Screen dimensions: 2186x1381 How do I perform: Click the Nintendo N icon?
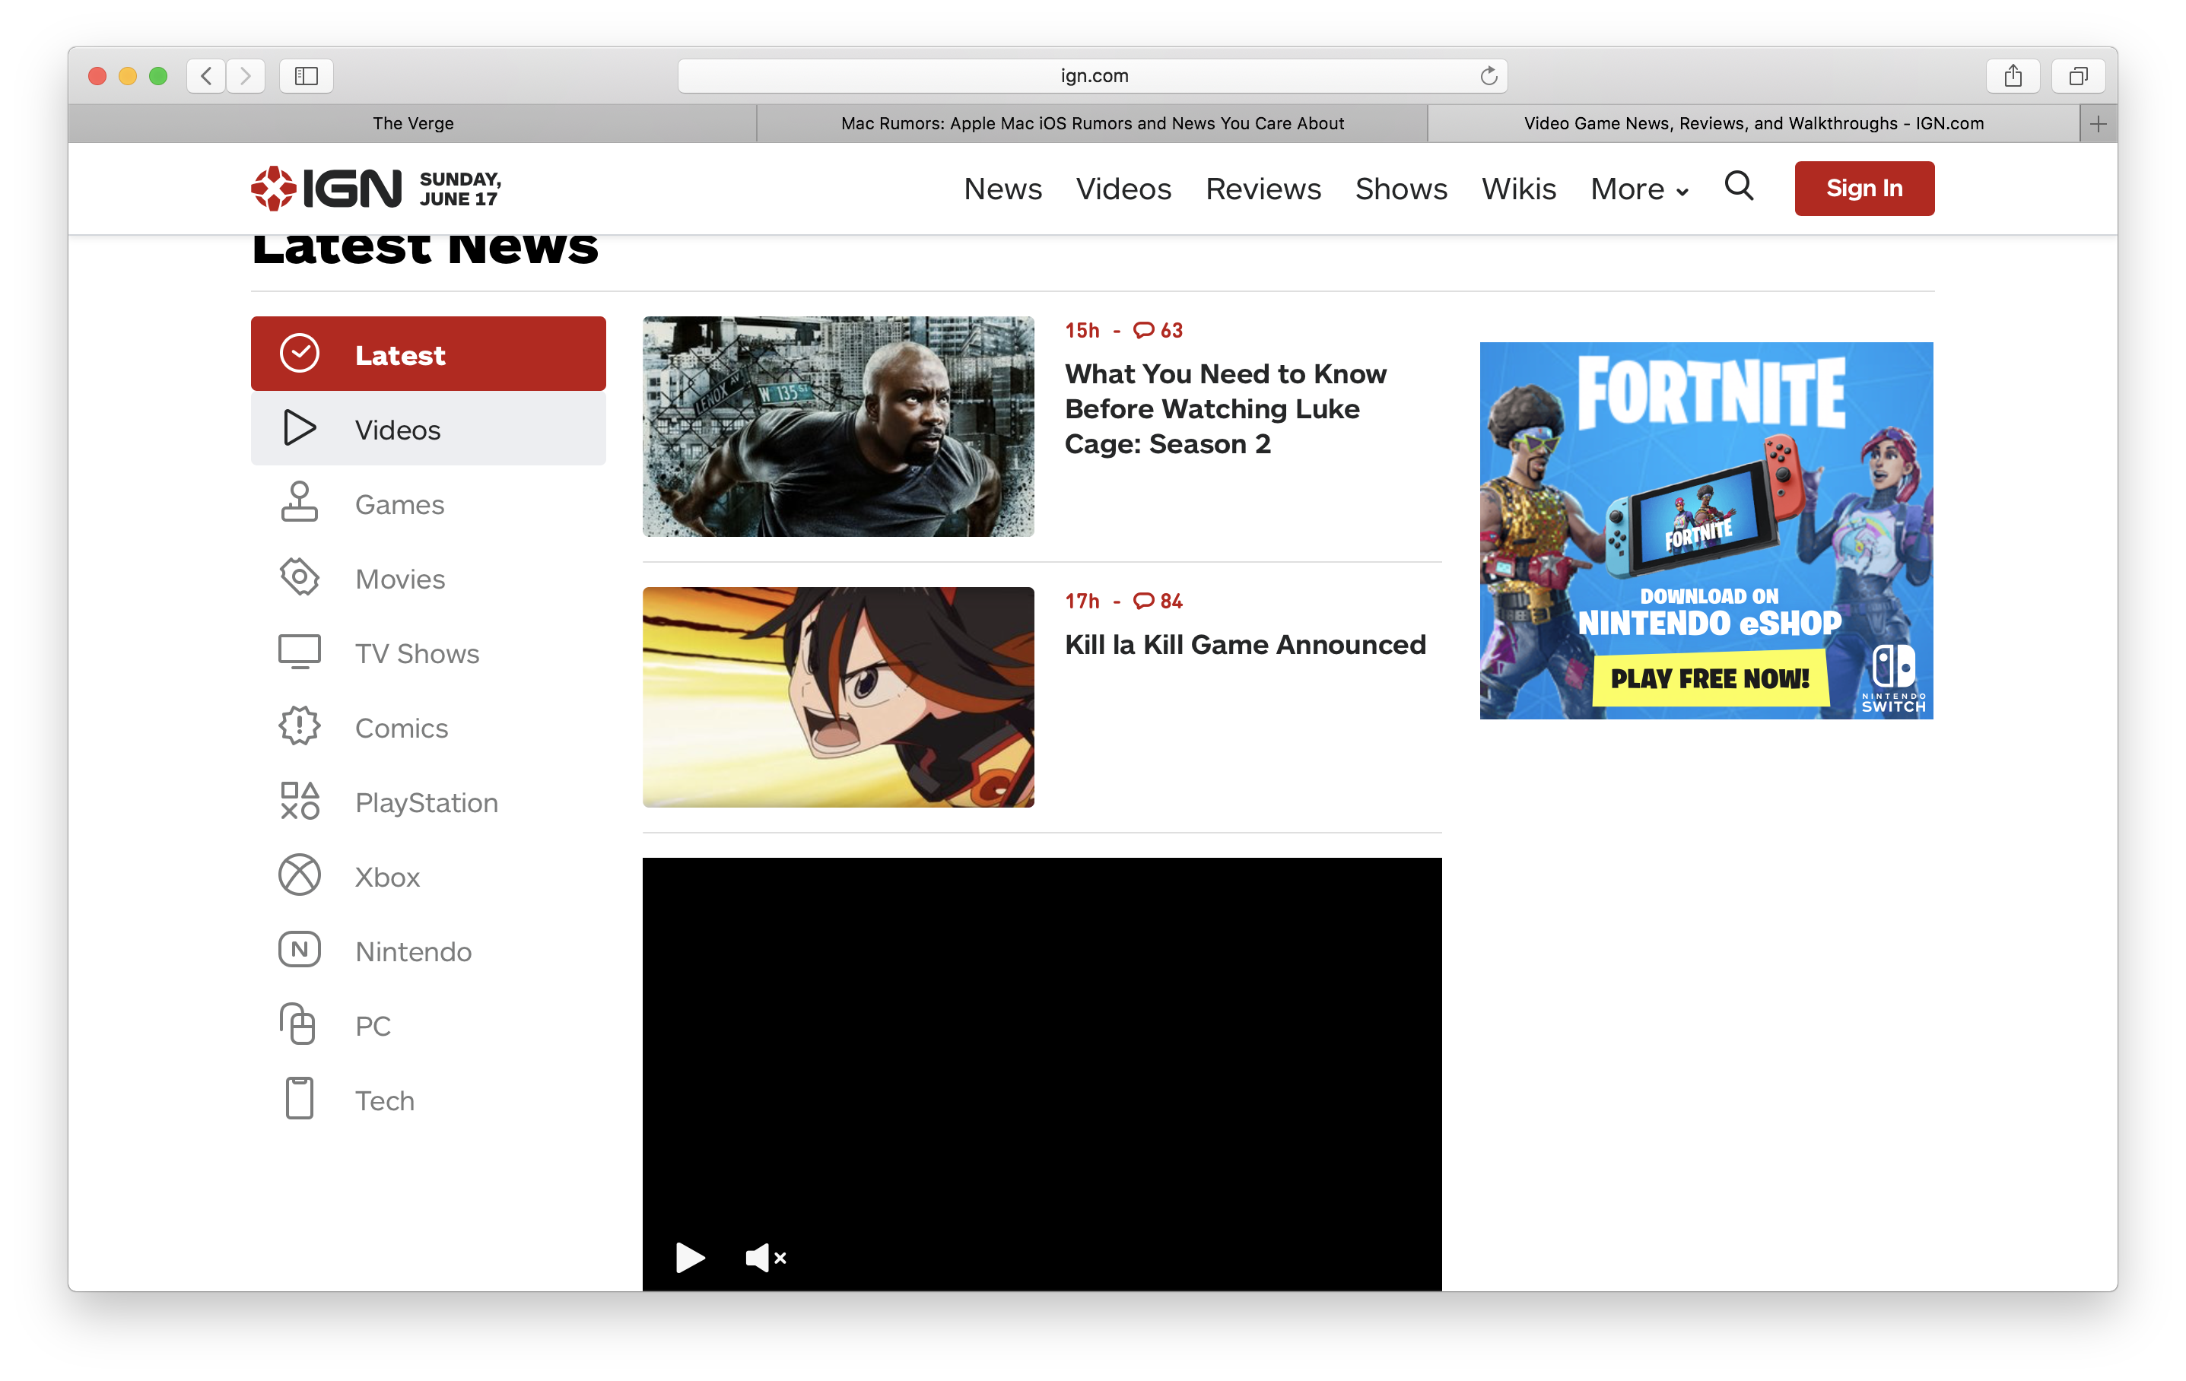(x=300, y=950)
